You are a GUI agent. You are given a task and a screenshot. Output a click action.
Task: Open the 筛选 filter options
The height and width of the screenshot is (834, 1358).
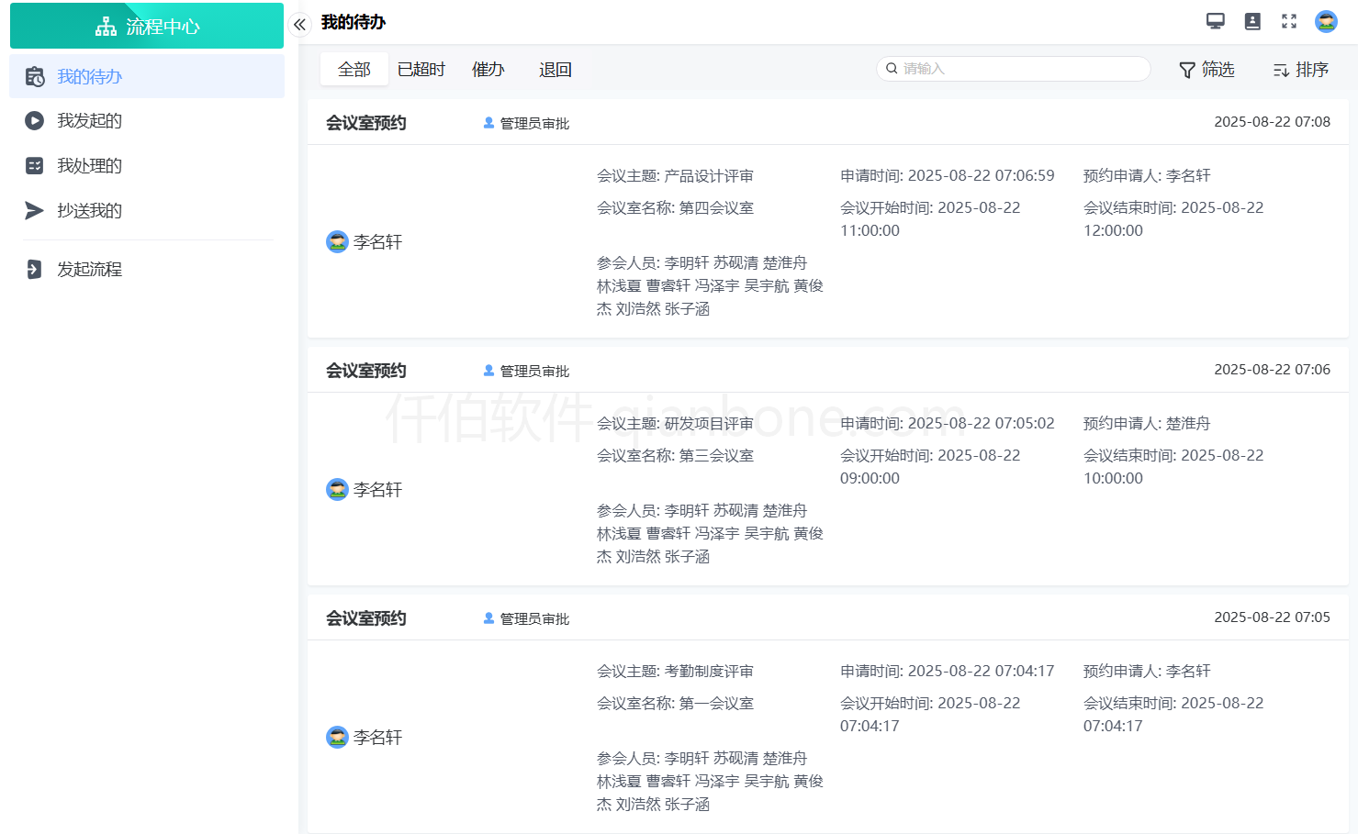tap(1206, 70)
